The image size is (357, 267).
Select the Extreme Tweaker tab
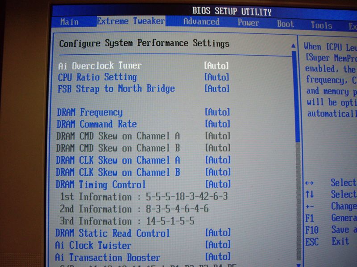(x=131, y=21)
